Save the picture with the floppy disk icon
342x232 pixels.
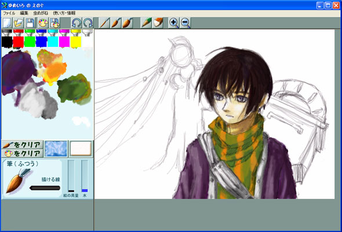coord(30,23)
